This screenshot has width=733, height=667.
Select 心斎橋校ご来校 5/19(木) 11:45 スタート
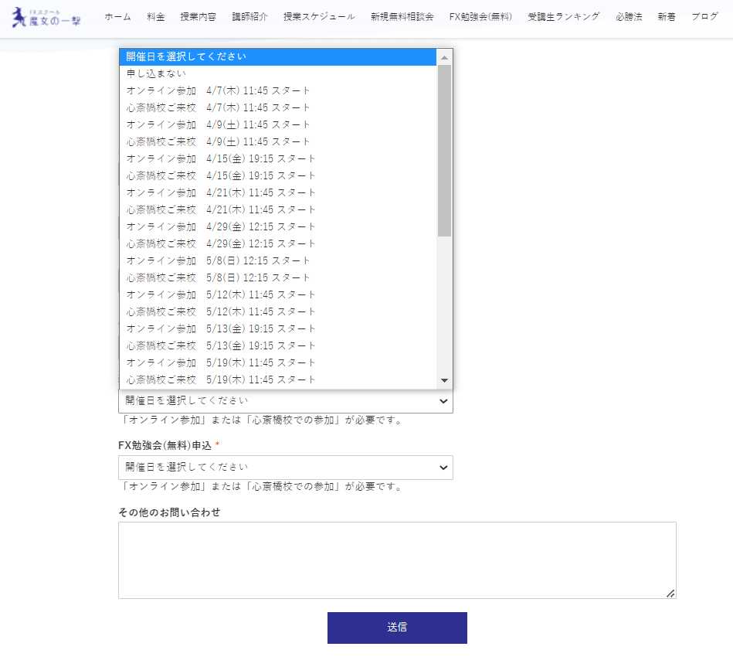click(278, 379)
